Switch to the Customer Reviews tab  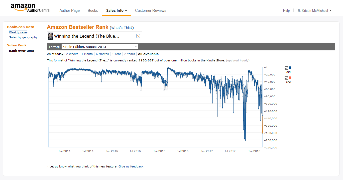151,11
